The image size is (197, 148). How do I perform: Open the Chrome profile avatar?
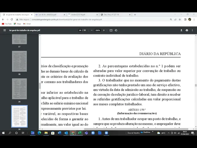tap(190, 19)
